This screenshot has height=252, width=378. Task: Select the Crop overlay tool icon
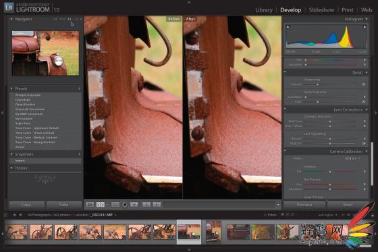click(115, 205)
